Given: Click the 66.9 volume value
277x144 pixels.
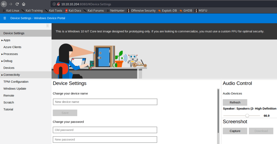Looking at the screenshot, I should pyautogui.click(x=266, y=116).
